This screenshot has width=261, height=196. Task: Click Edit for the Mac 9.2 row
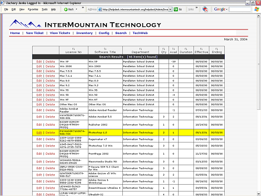39,85
